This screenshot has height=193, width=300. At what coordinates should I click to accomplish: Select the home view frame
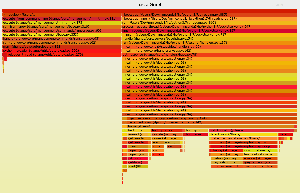pos(210,126)
